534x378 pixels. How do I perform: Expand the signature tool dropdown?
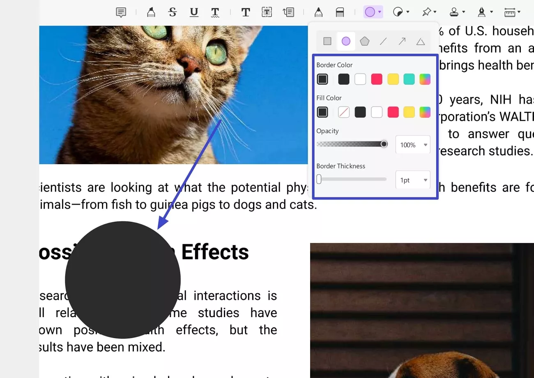(x=491, y=12)
